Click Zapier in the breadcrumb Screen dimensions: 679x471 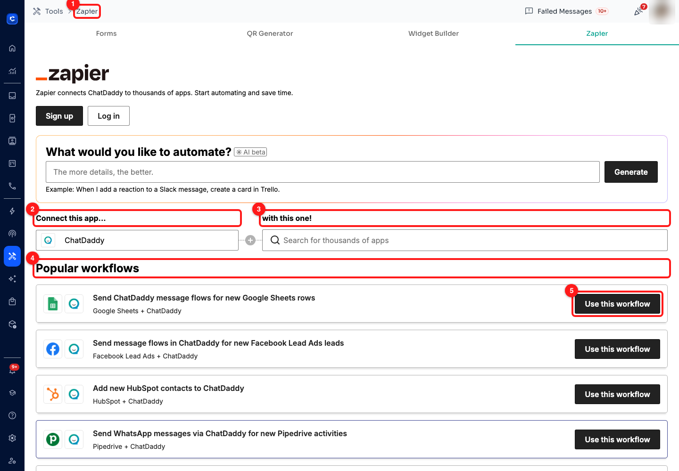pos(87,11)
